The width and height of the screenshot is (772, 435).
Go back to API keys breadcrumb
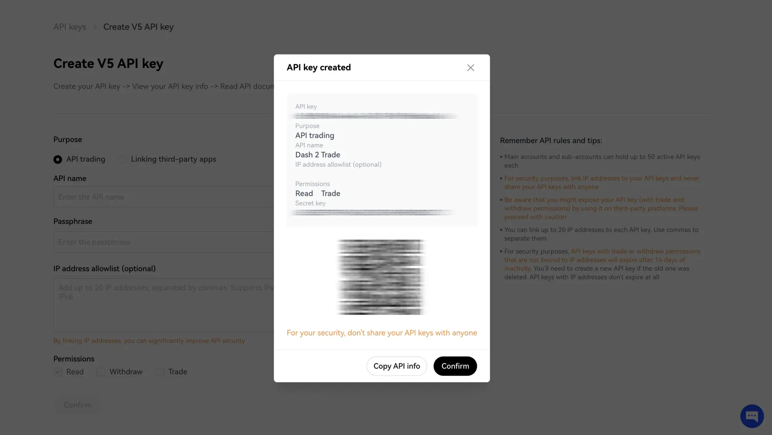(x=69, y=27)
